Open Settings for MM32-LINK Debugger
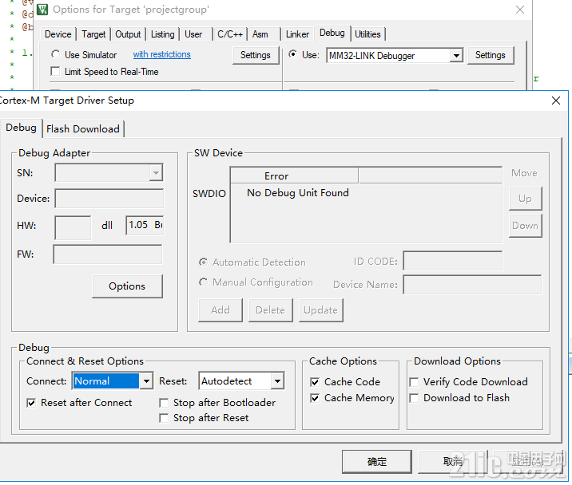The width and height of the screenshot is (572, 485). 491,55
